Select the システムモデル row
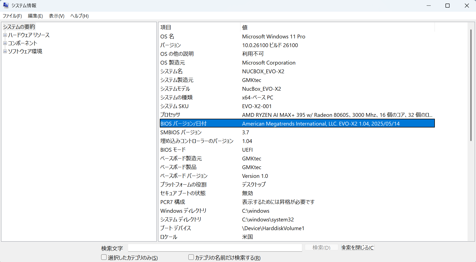The image size is (476, 262). point(297,89)
